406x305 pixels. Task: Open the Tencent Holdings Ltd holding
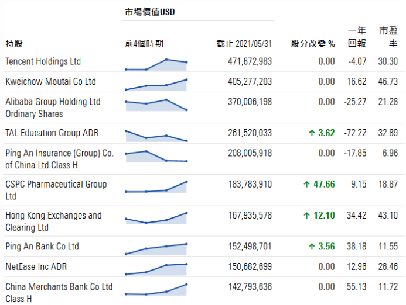43,61
